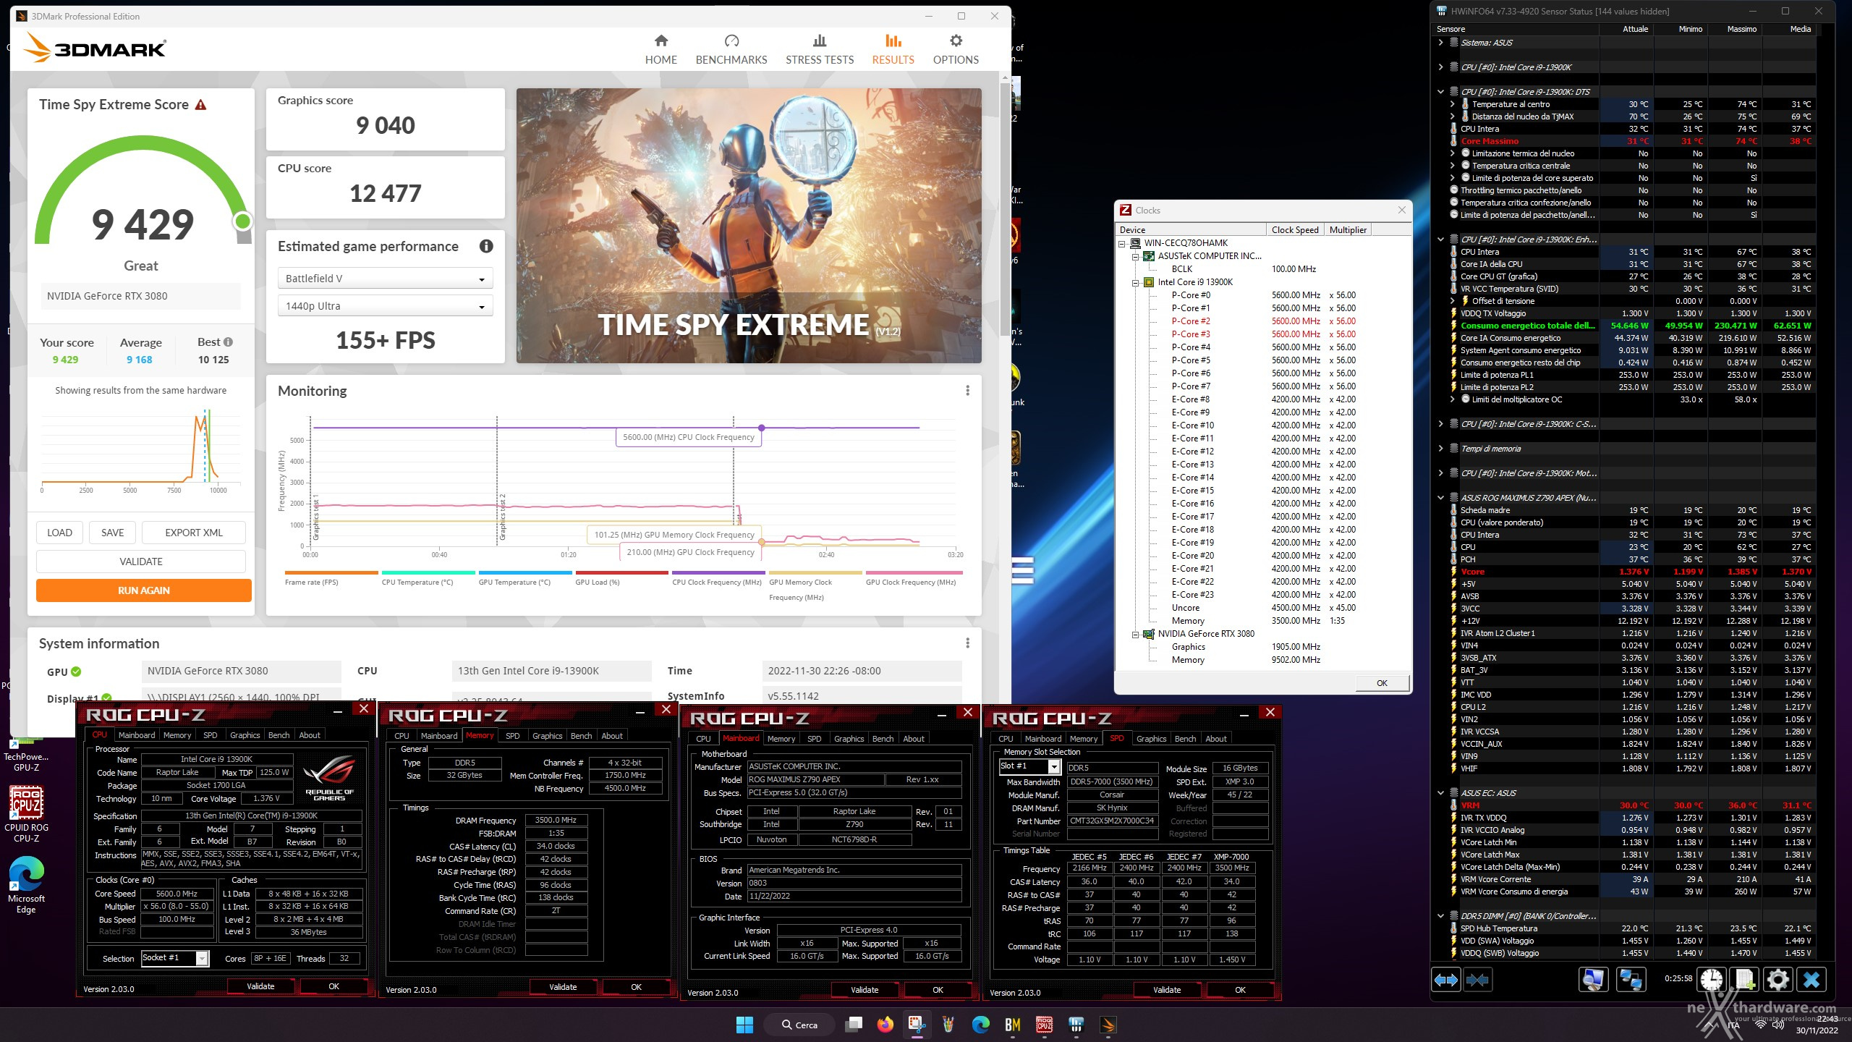Open the Socket #1 selection dropdown in CPU-Z
This screenshot has height=1042, width=1852.
coord(175,958)
